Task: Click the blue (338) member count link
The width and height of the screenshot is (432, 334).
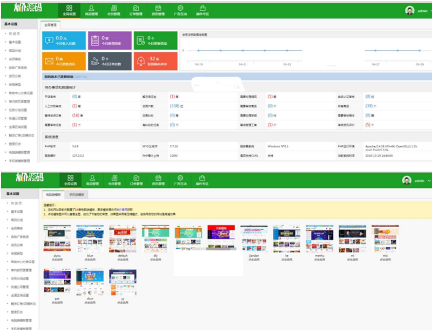Action: [x=174, y=106]
